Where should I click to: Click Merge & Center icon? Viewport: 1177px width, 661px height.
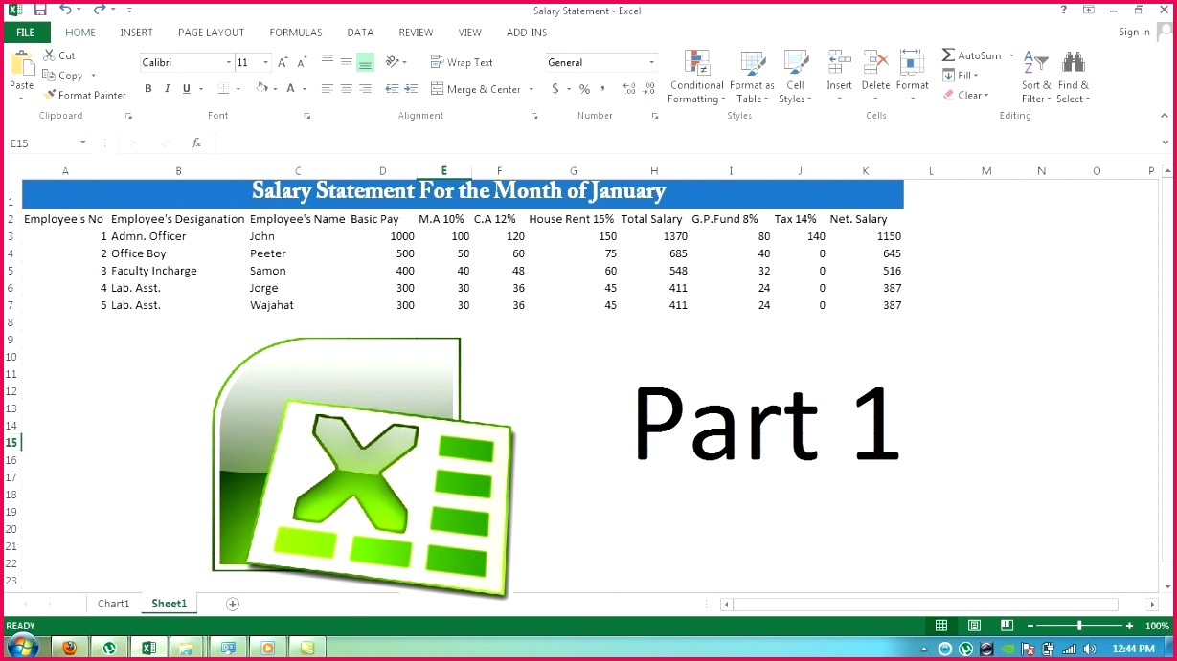tap(438, 89)
